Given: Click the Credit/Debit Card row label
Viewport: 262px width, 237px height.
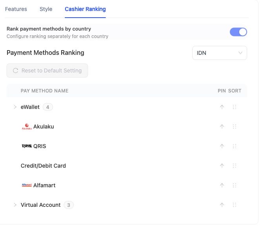Looking at the screenshot, I should point(43,166).
